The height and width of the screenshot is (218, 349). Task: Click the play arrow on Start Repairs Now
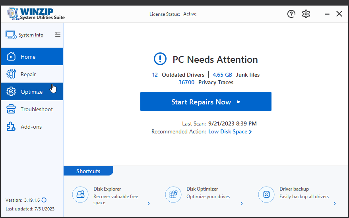(x=238, y=102)
